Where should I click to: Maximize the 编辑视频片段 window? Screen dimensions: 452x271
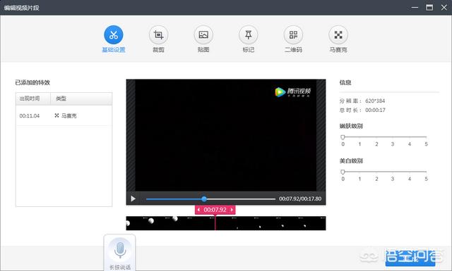[429, 8]
